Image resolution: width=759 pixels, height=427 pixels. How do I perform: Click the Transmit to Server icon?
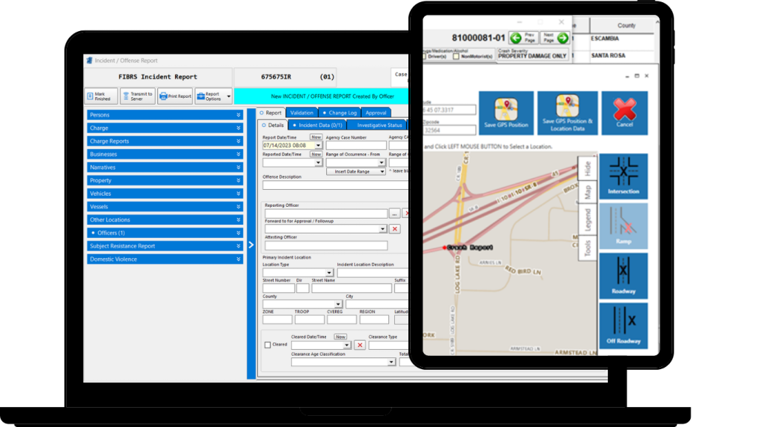coord(136,96)
